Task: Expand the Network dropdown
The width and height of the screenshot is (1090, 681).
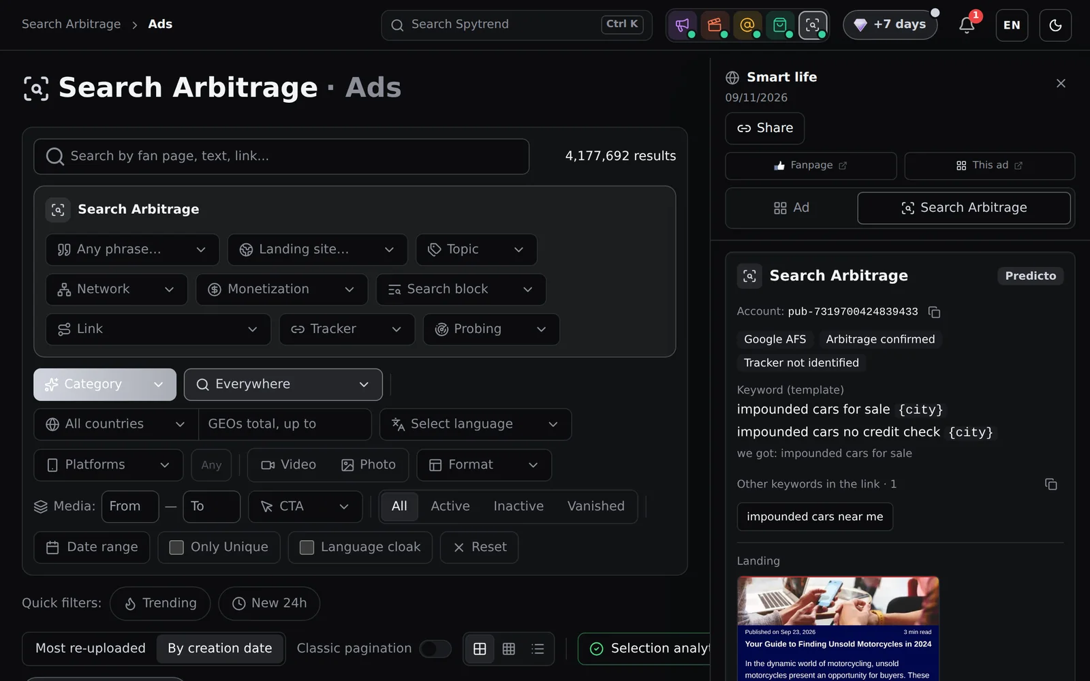Action: pyautogui.click(x=116, y=289)
